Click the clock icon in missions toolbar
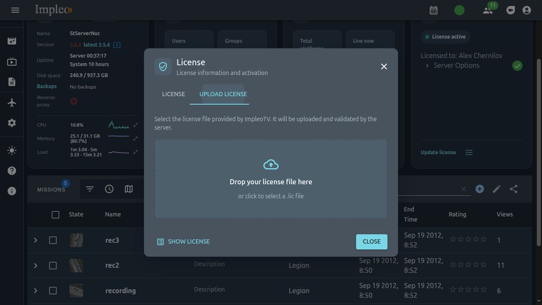Viewport: 542px width, 305px height. pyautogui.click(x=109, y=189)
